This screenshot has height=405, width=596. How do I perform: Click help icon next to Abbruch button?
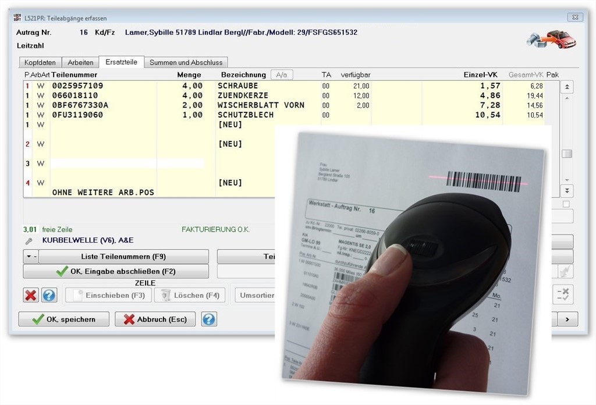pyautogui.click(x=208, y=319)
